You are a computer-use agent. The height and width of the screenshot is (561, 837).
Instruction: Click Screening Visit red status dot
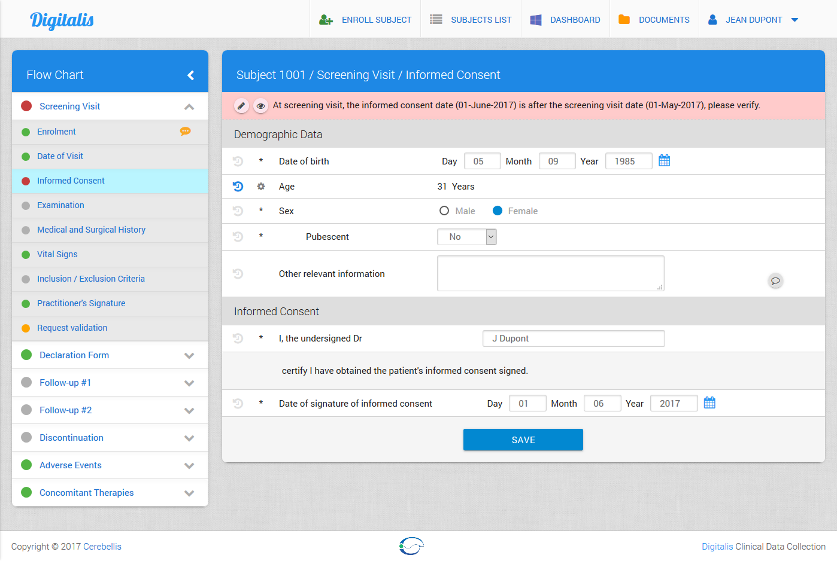pyautogui.click(x=26, y=106)
